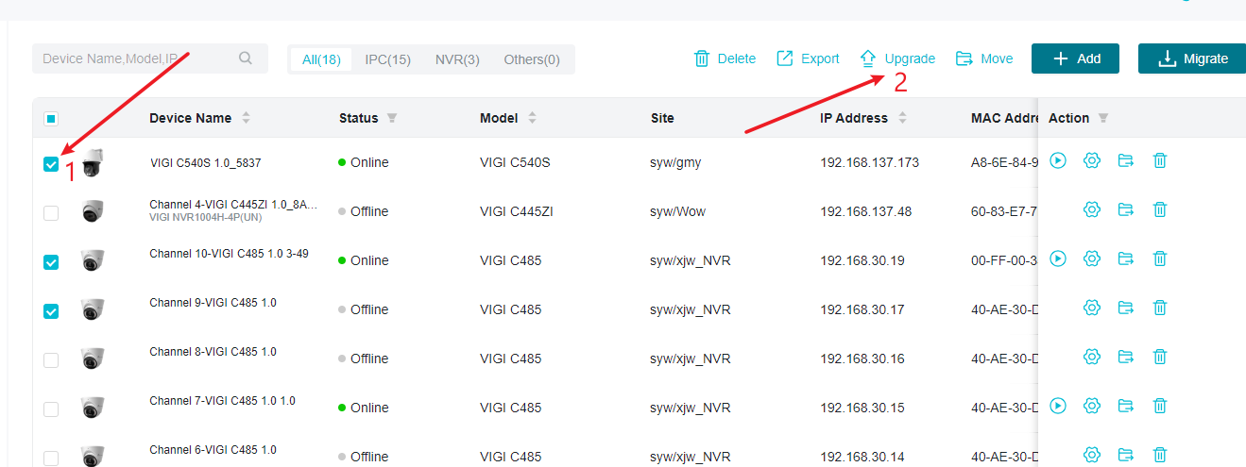Screen dimensions: 1246x467
Task: Check the Channel 4-VIGI C445ZI checkbox
Action: pos(51,213)
